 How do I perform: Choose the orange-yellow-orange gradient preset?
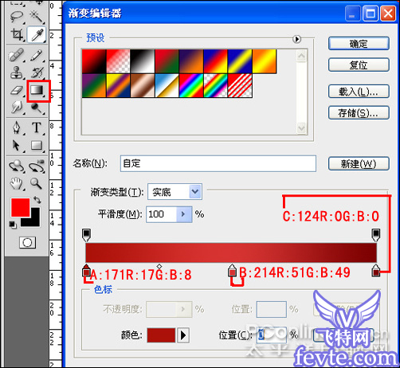(265, 61)
